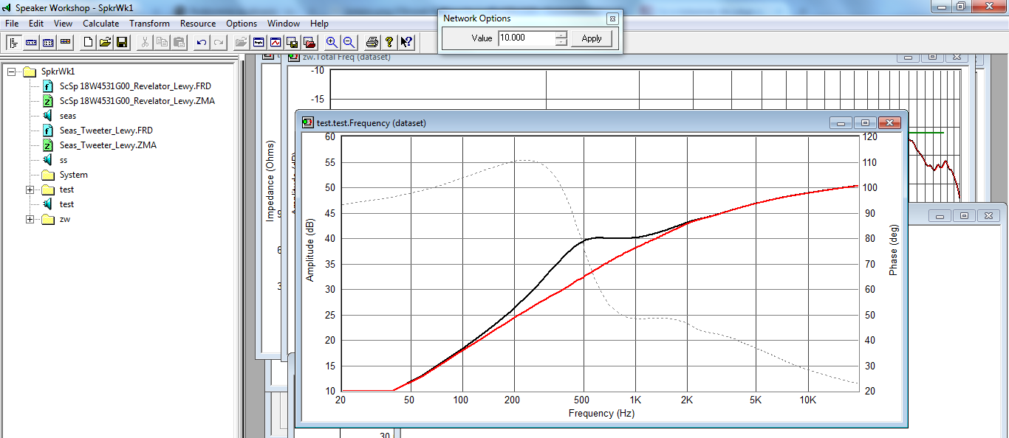This screenshot has width=1009, height=438.
Task: Click the Paste clipboard icon
Action: 178,42
